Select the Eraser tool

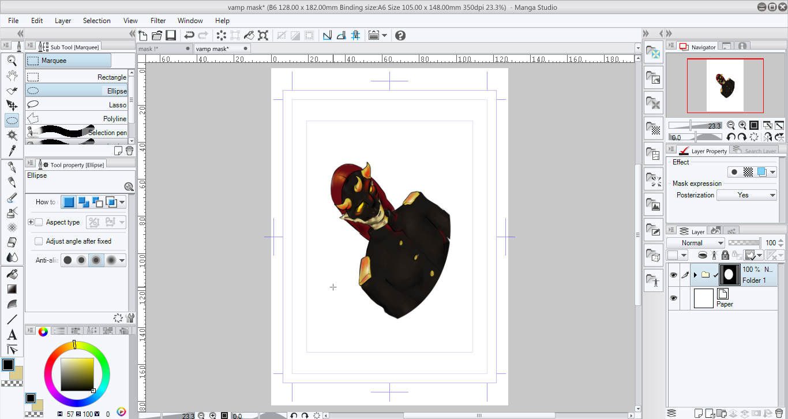coord(12,242)
